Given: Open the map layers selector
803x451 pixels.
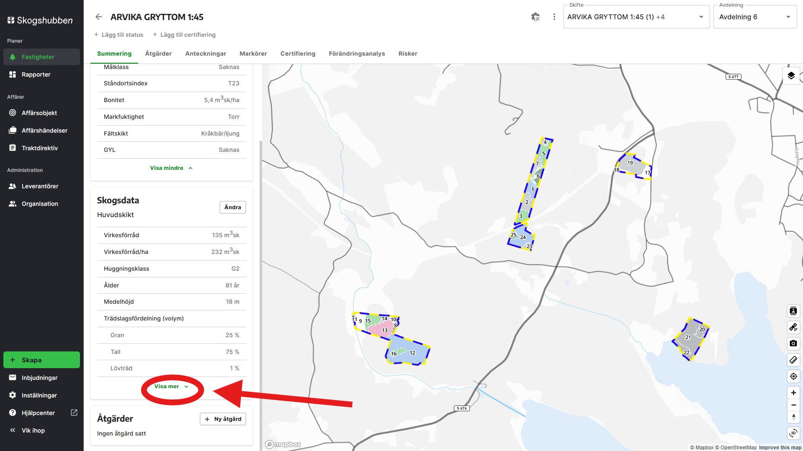Looking at the screenshot, I should pos(791,76).
